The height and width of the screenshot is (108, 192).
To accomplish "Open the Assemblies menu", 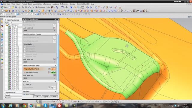I will pyautogui.click(x=37, y=4).
